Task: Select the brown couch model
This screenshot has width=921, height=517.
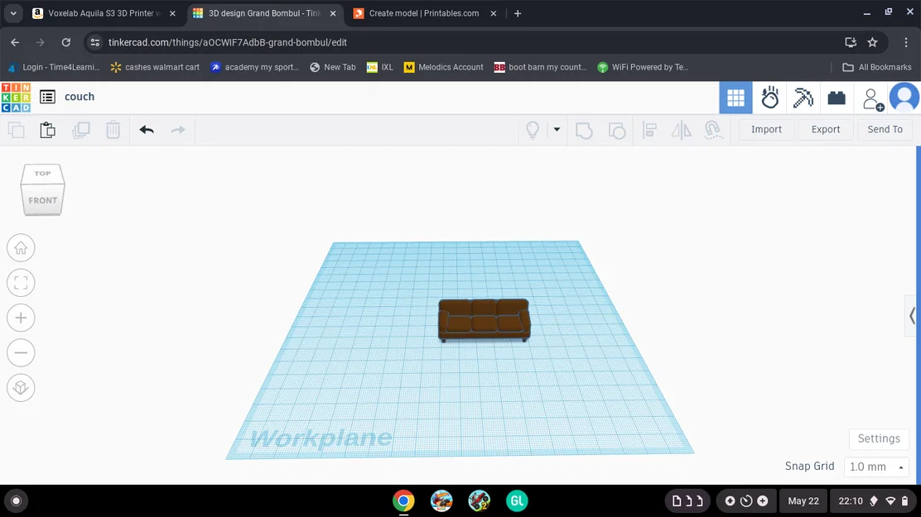Action: (484, 320)
